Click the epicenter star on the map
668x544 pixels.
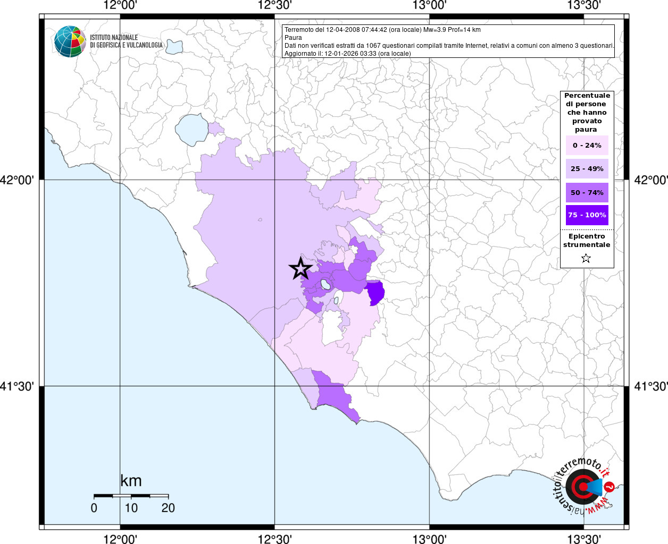click(300, 268)
